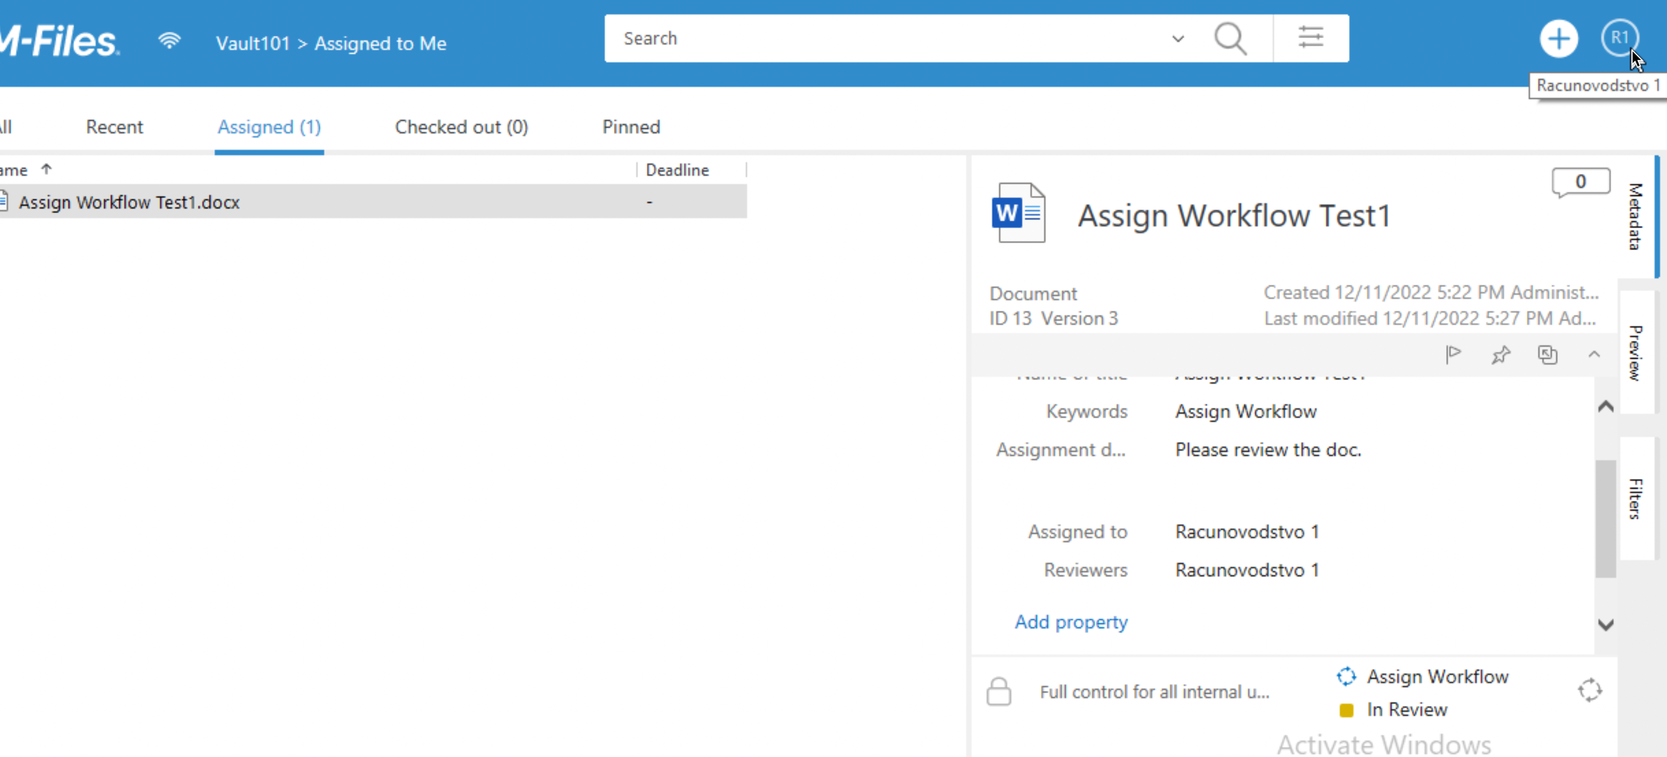
Task: Click the Create new plus button
Action: click(1558, 39)
